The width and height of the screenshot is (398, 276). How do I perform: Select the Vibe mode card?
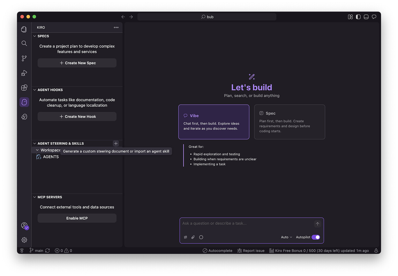pyautogui.click(x=214, y=122)
